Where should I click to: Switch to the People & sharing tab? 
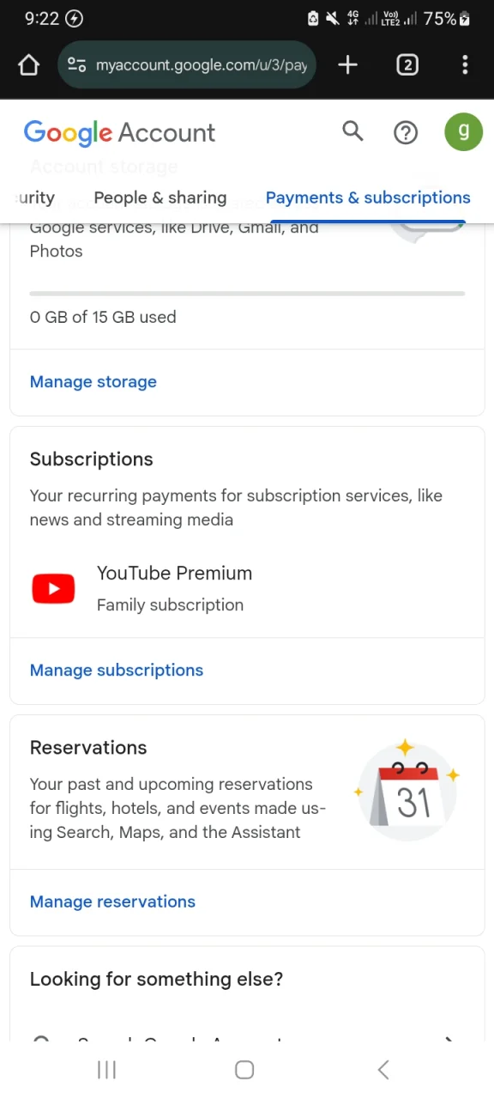tap(160, 197)
